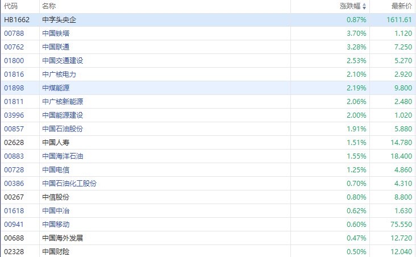Click the sort arrows beside 涨跌幅
The width and height of the screenshot is (416, 257).
(364, 6)
